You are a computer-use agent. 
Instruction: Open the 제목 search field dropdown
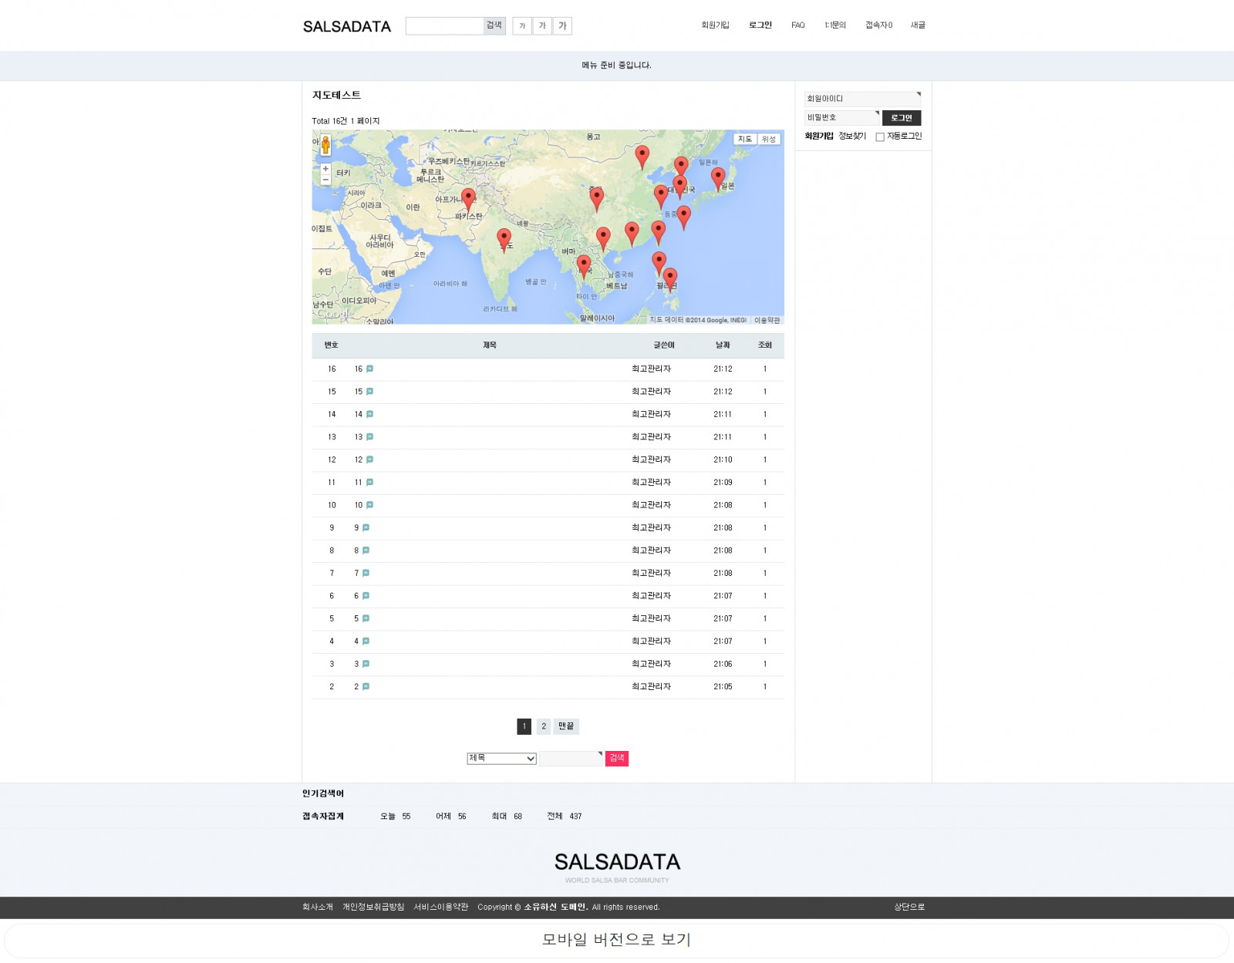coord(501,759)
